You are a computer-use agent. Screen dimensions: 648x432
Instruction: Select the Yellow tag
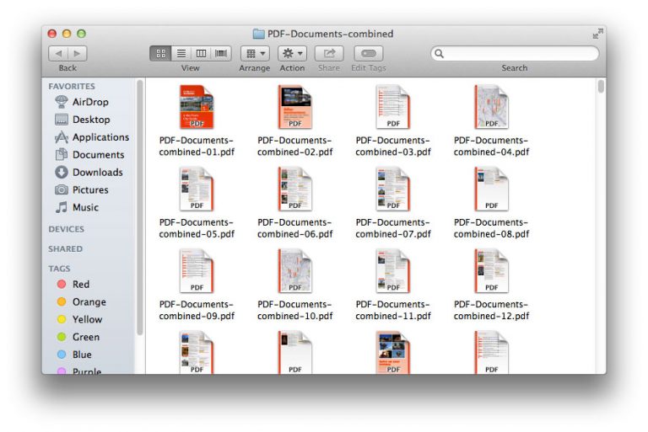87,319
